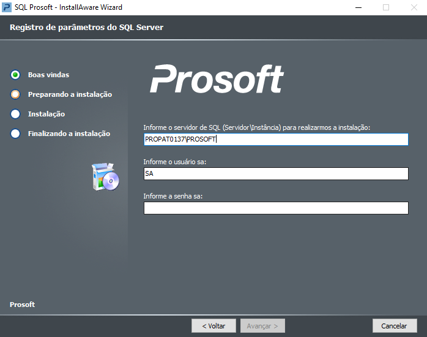
Task: Close the InstallAware Wizard window
Action: tap(414, 7)
